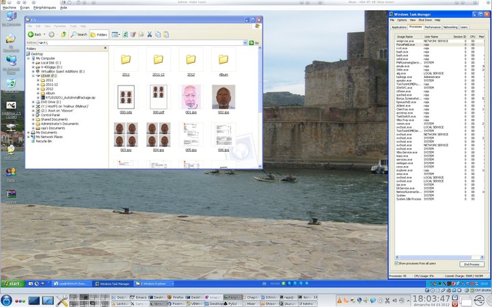Expand Control Panel in the folder tree
This screenshot has height=307, width=492.
pos(33,115)
